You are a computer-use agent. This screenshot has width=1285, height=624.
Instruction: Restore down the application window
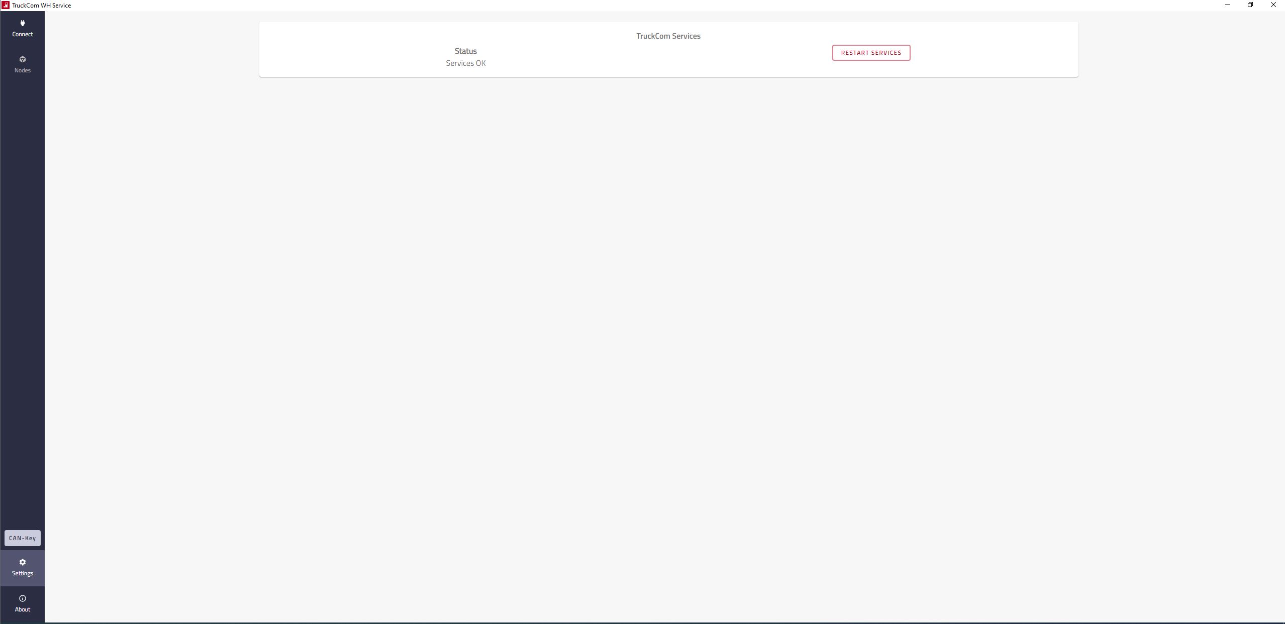[x=1250, y=5]
